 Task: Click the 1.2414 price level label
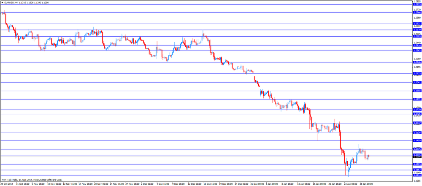[417, 45]
